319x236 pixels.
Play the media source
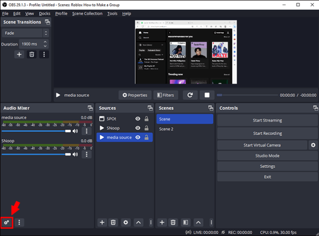(x=58, y=95)
